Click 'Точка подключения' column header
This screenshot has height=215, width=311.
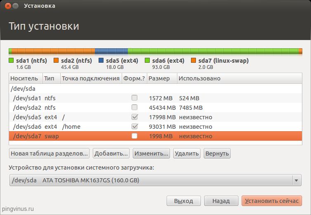point(91,78)
